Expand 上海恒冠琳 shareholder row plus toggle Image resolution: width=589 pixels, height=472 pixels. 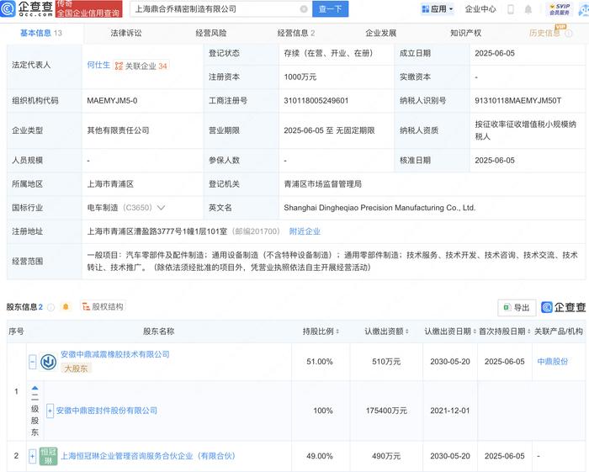pyautogui.click(x=32, y=456)
